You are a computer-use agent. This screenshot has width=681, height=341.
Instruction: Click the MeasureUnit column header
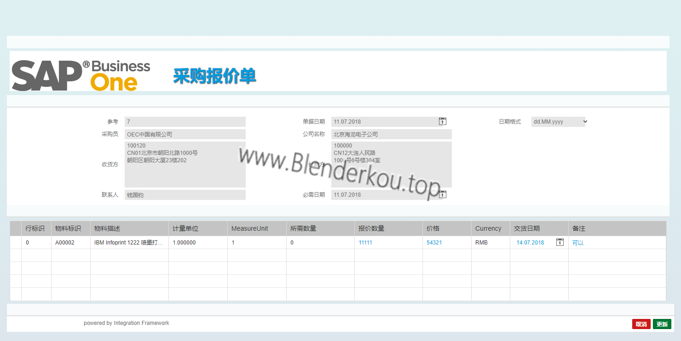coord(257,228)
